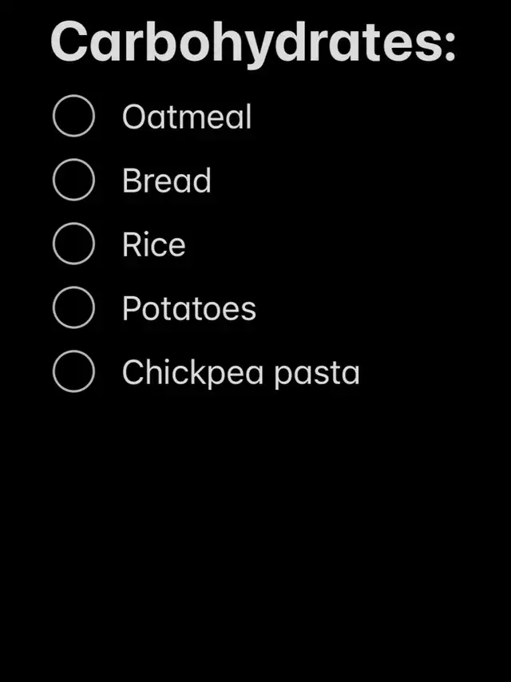Put cursor right after Potatoes' final letter
Image resolution: width=511 pixels, height=682 pixels.
pyautogui.click(x=258, y=309)
